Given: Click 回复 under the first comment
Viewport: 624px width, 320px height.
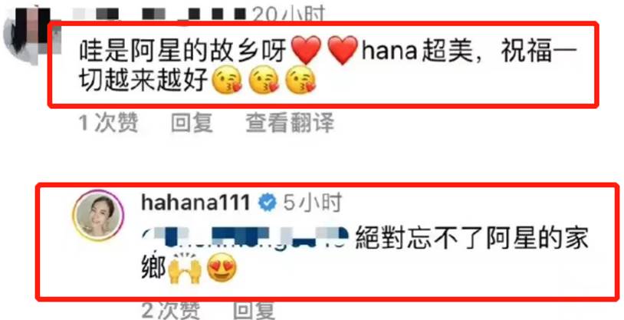Looking at the screenshot, I should tap(192, 123).
